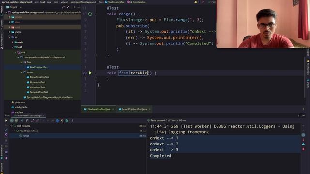
Task: Open the Pull Requests tool window stripe
Action: 2,41
